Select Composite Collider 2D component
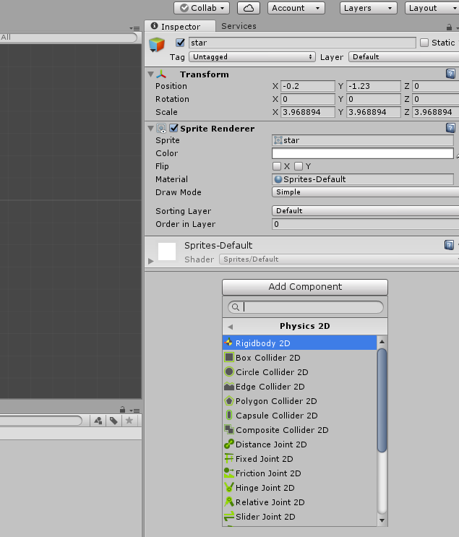Viewport: 459px width, 537px height. click(299, 430)
